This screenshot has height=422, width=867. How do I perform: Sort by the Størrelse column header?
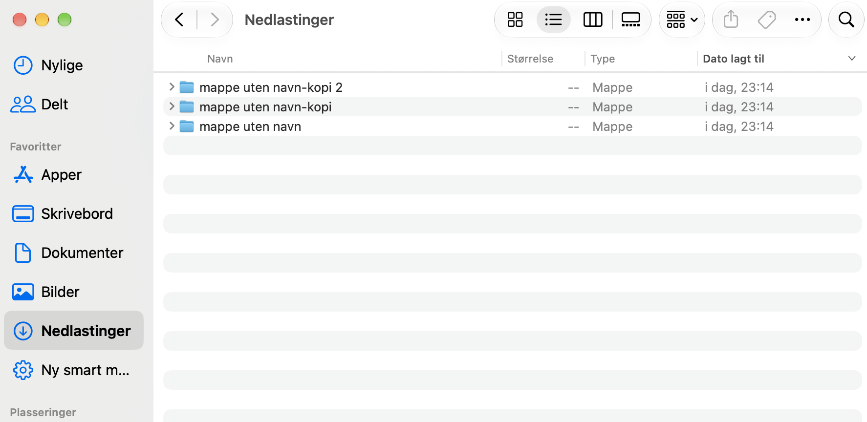[x=530, y=59]
